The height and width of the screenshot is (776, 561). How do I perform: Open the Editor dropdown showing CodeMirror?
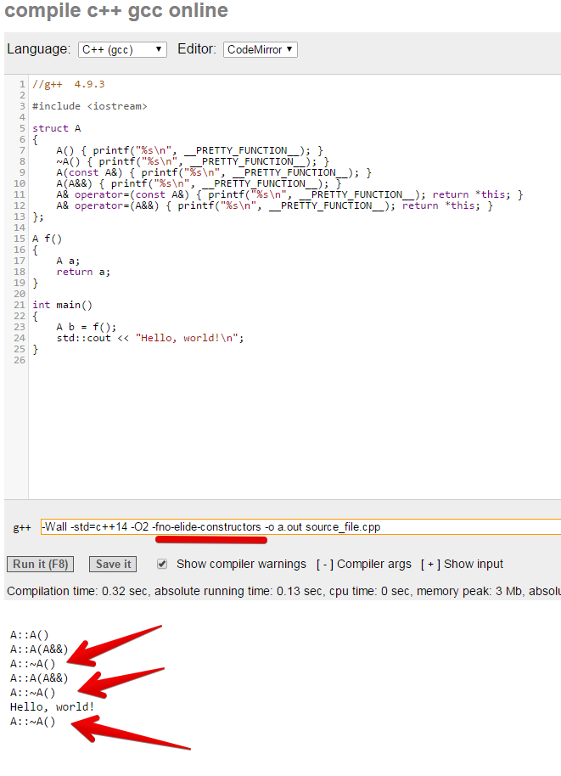[x=260, y=50]
